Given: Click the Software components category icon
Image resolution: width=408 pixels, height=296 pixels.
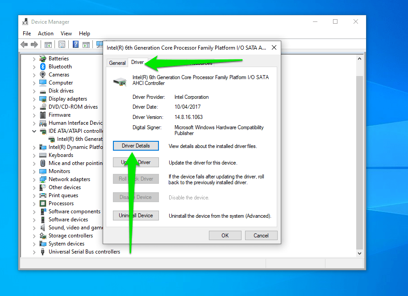Looking at the screenshot, I should coord(43,211).
